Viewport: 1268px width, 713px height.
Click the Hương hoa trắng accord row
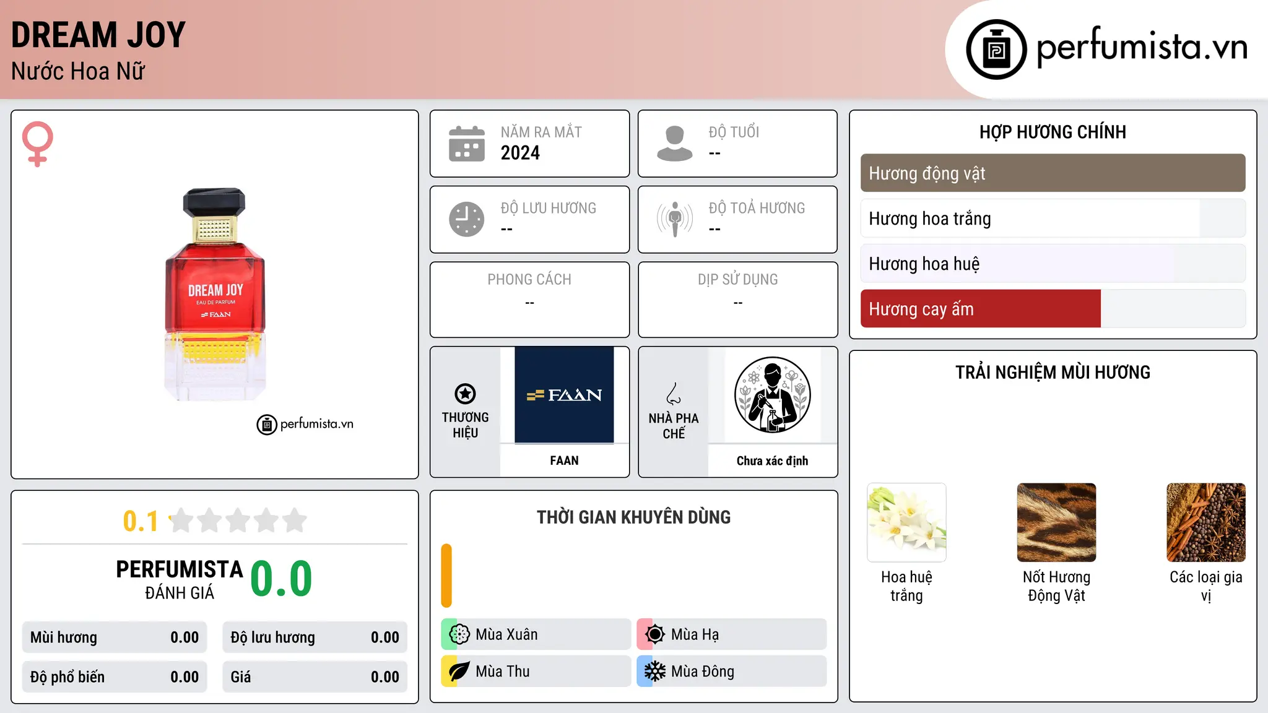pyautogui.click(x=1053, y=218)
